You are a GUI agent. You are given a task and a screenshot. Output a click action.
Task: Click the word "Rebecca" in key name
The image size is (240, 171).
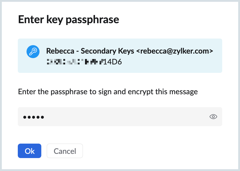60,51
